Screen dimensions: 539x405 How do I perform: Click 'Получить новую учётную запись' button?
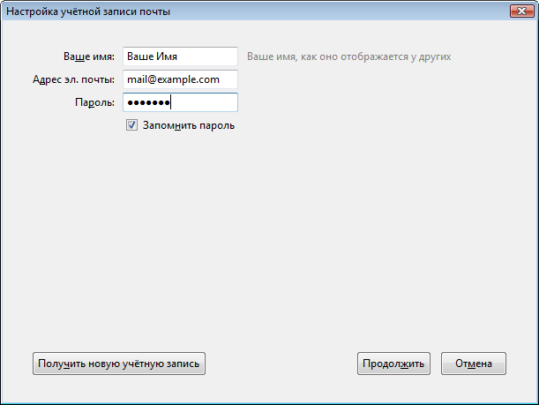119,364
